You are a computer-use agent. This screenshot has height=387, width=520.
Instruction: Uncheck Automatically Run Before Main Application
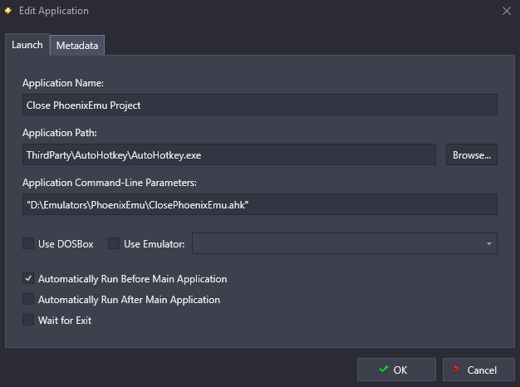point(28,278)
